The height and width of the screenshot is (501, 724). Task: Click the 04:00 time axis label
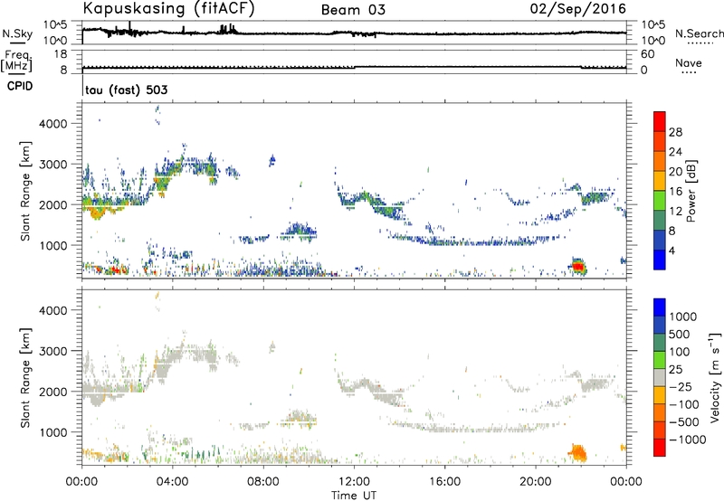173,482
